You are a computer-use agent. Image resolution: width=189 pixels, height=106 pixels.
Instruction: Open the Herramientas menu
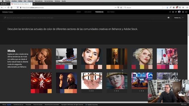coord(48,1)
